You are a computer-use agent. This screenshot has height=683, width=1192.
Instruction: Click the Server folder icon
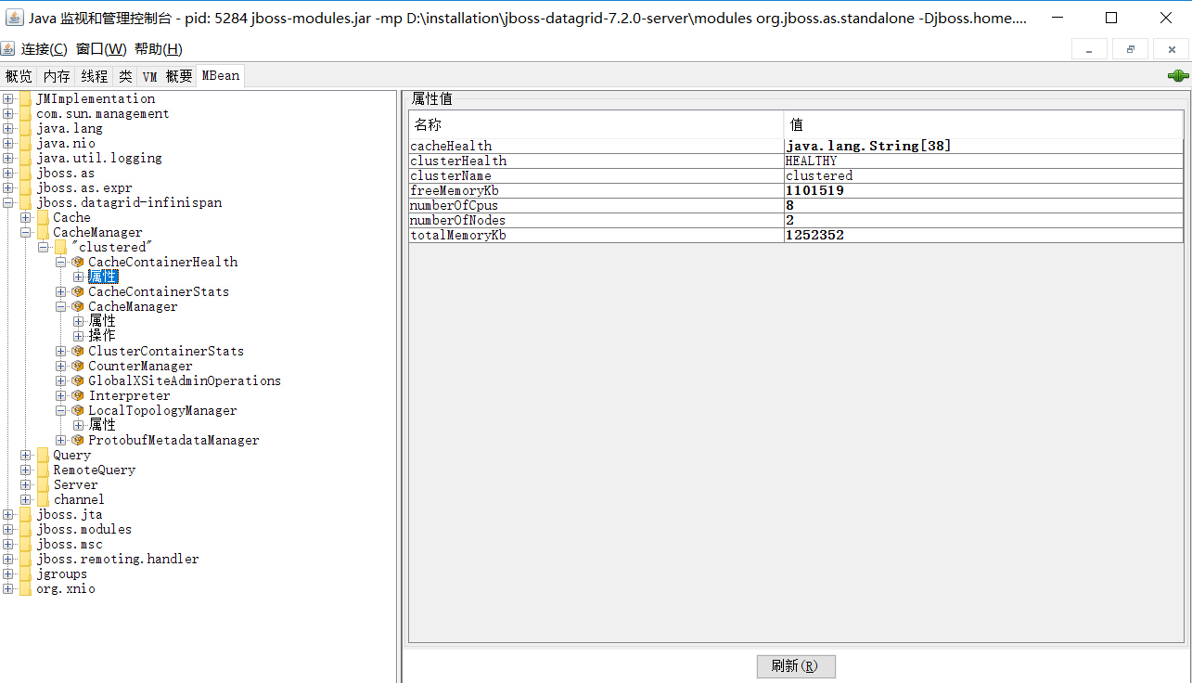pos(43,485)
